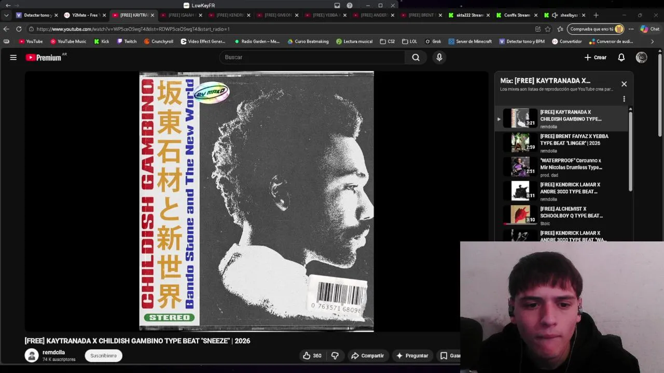This screenshot has height=373, width=664.
Task: Open Grok bookmark
Action: (433, 41)
